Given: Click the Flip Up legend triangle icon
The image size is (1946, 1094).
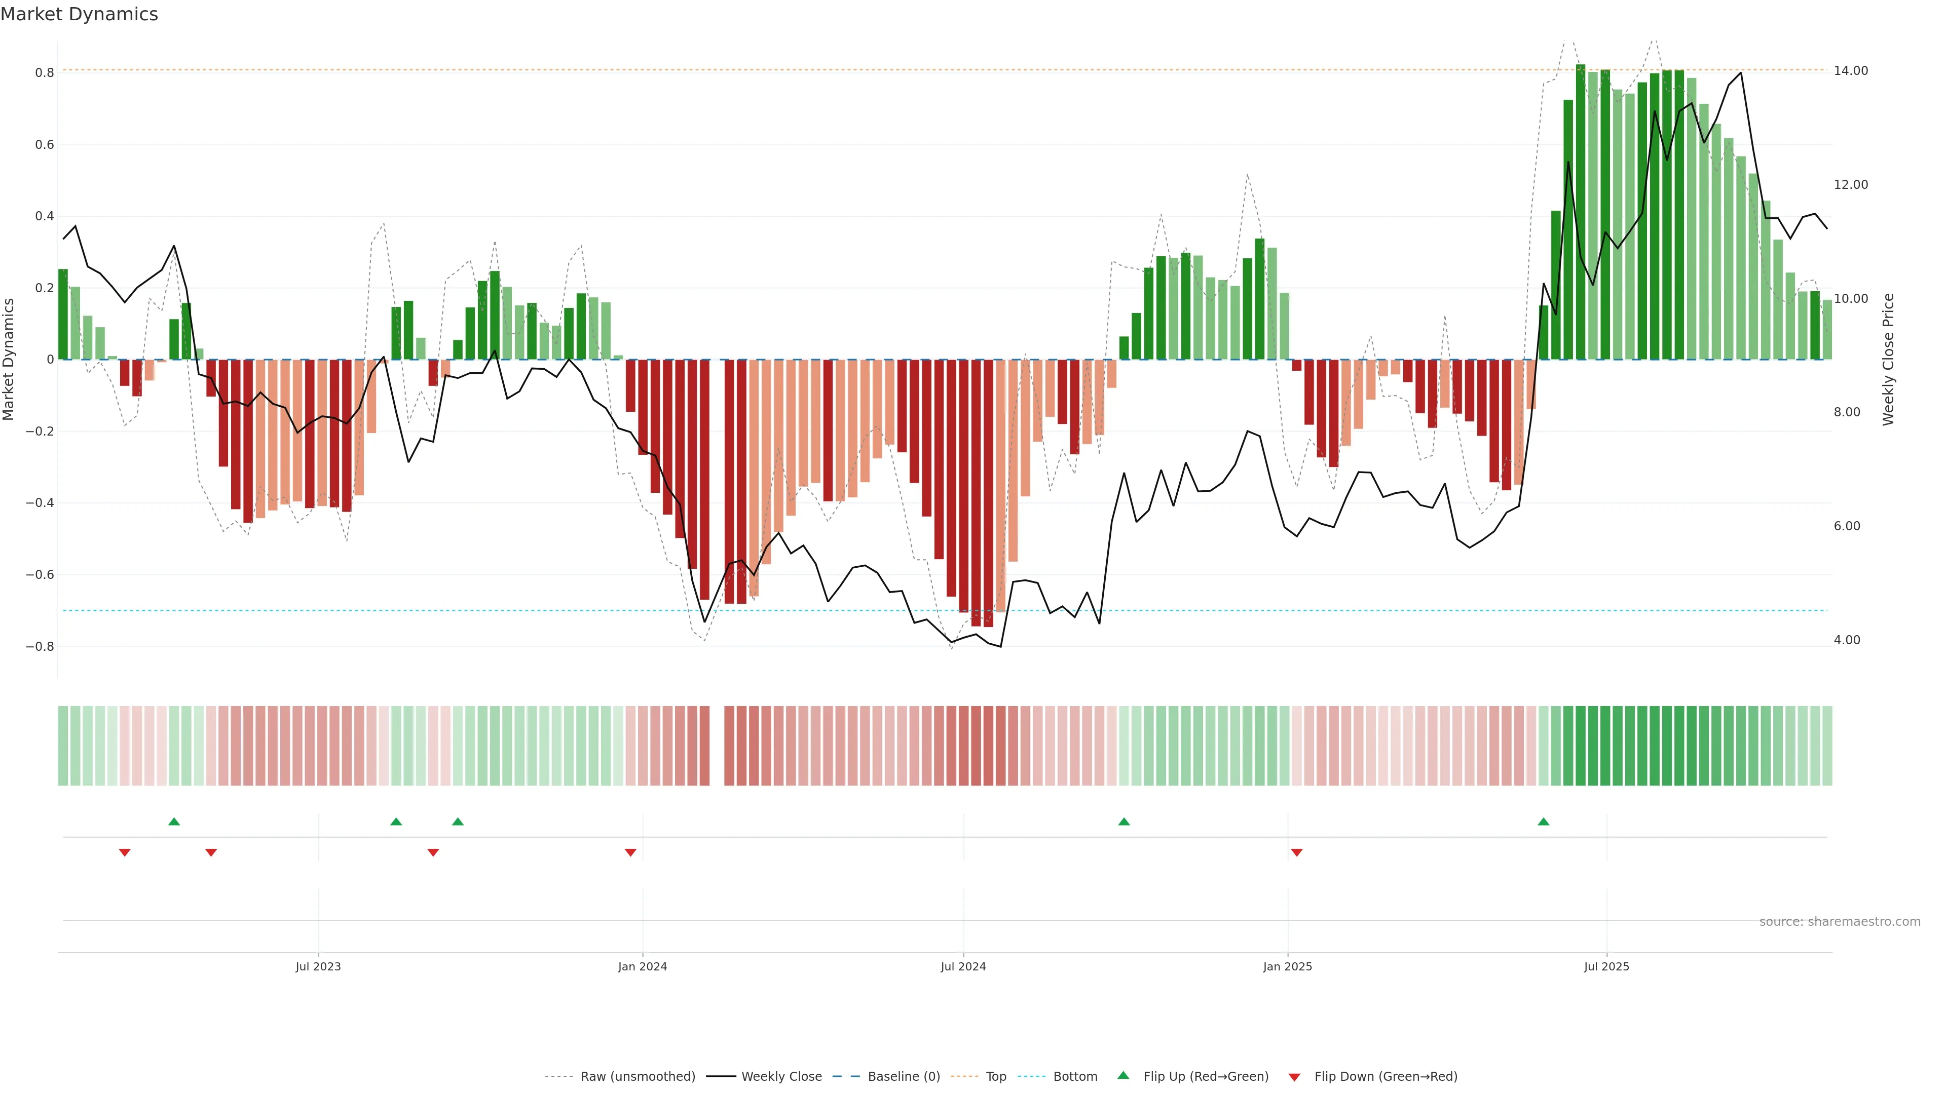Looking at the screenshot, I should (x=1124, y=1075).
